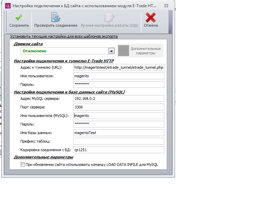Click the tunnel URL address field
263x210 pixels.
(119, 67)
